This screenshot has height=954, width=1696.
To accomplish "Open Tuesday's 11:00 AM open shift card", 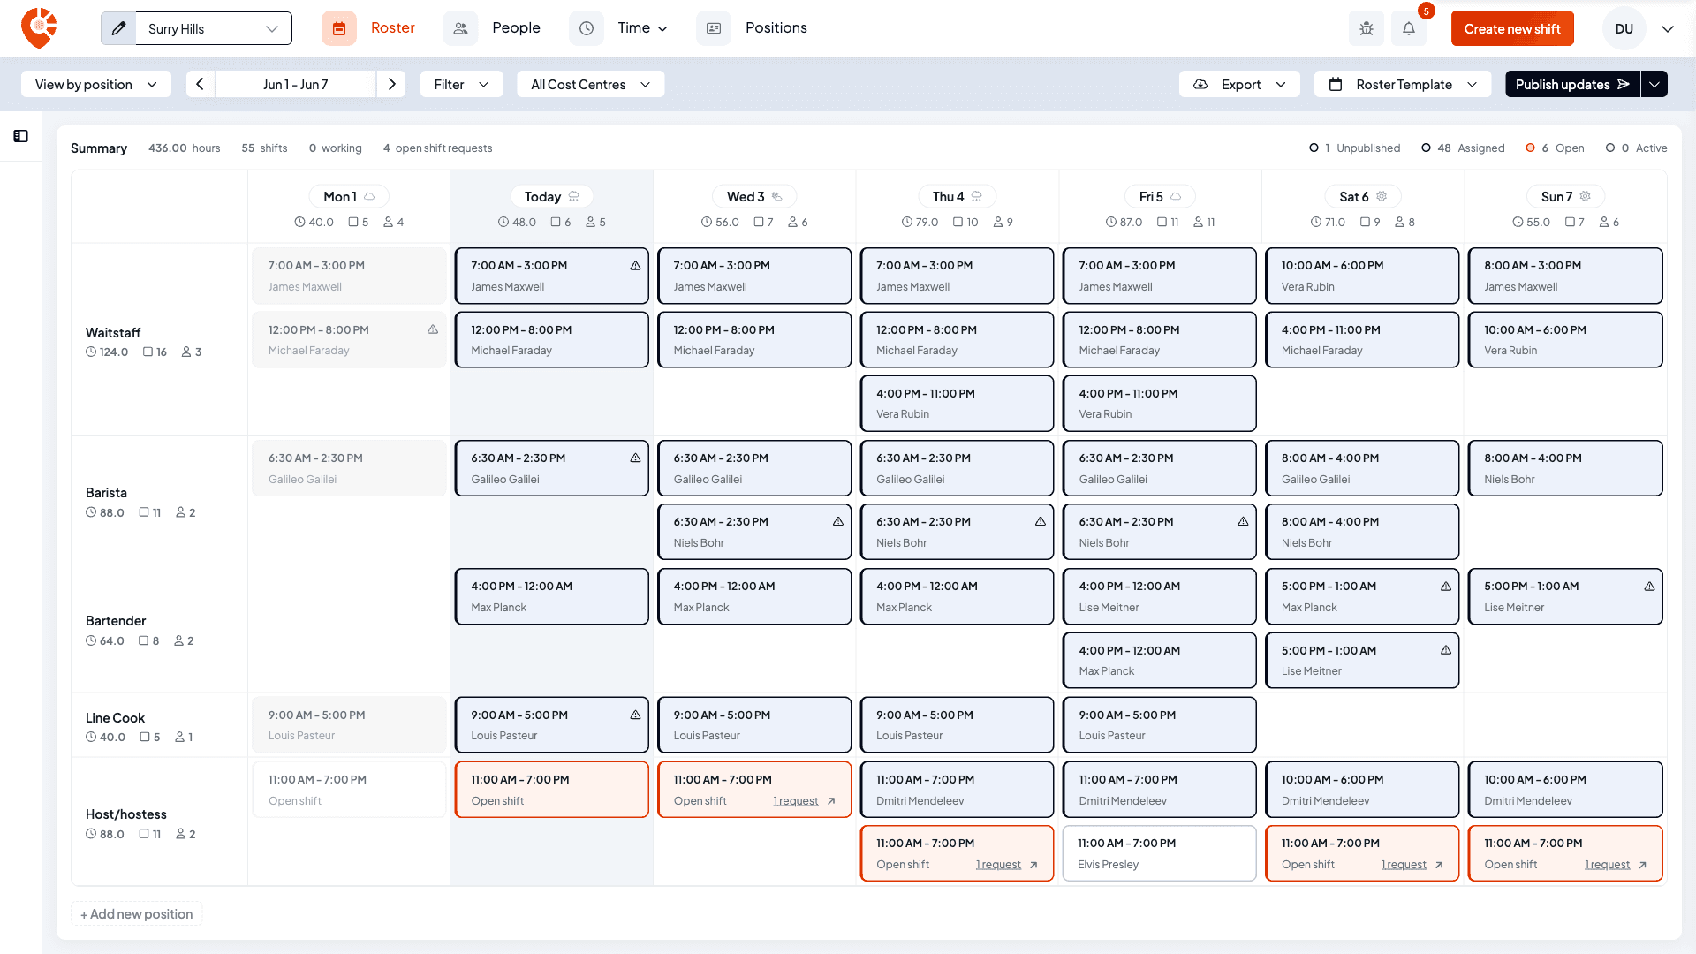I will click(x=552, y=790).
